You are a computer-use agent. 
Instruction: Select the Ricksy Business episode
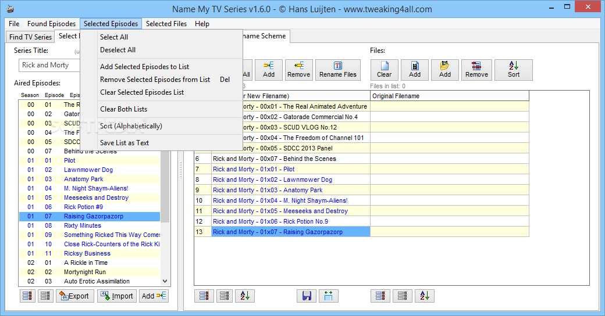point(90,253)
